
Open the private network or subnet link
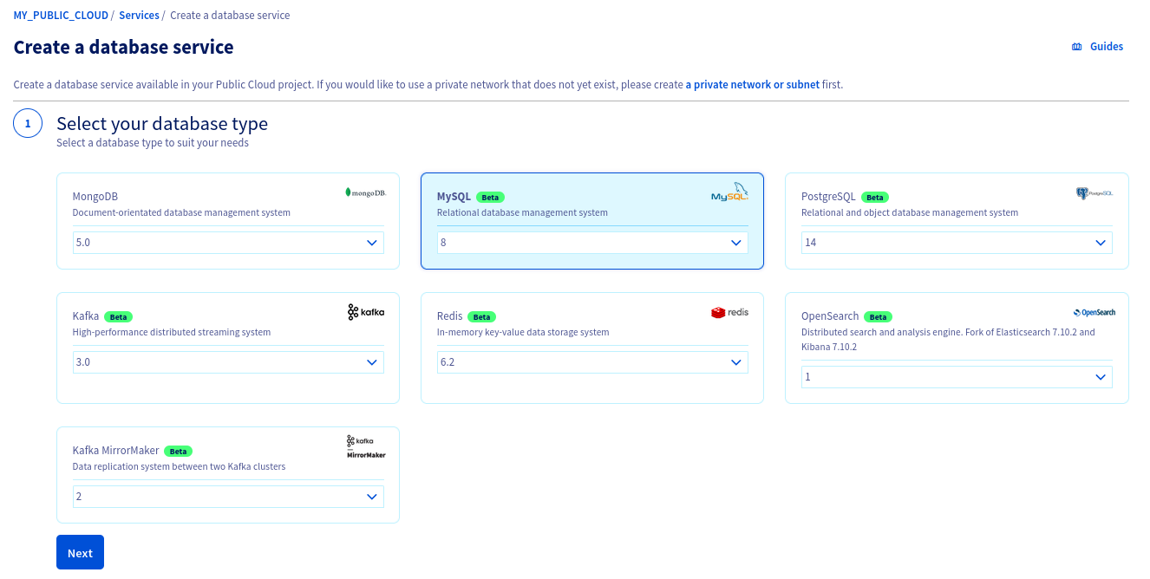click(x=752, y=84)
